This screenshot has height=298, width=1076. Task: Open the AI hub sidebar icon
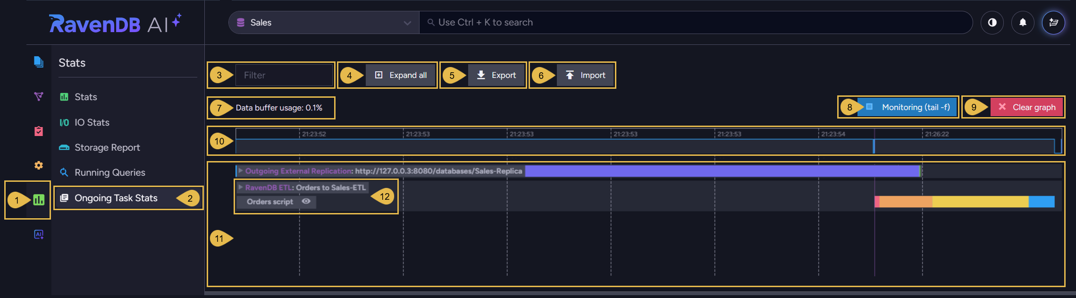click(x=39, y=234)
